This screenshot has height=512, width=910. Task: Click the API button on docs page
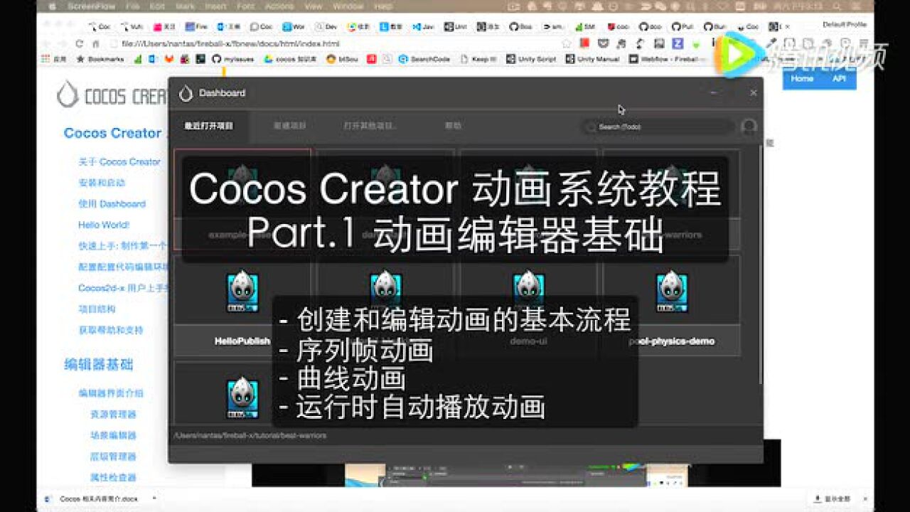tap(839, 79)
